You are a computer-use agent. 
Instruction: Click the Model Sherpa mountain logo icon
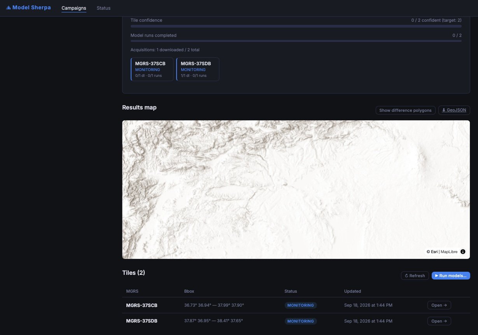point(9,8)
